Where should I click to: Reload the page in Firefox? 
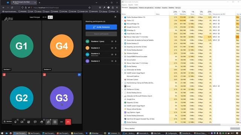tap(12, 7)
